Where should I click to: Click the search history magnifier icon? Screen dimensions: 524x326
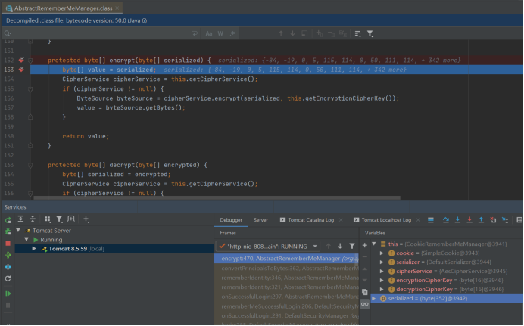(x=8, y=33)
